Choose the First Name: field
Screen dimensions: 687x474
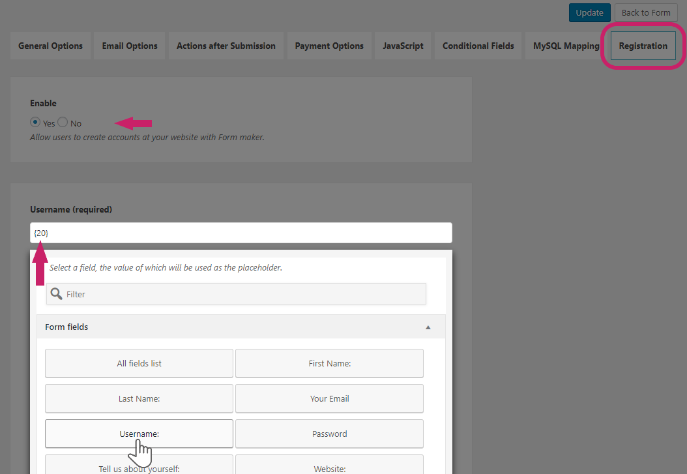[329, 363]
